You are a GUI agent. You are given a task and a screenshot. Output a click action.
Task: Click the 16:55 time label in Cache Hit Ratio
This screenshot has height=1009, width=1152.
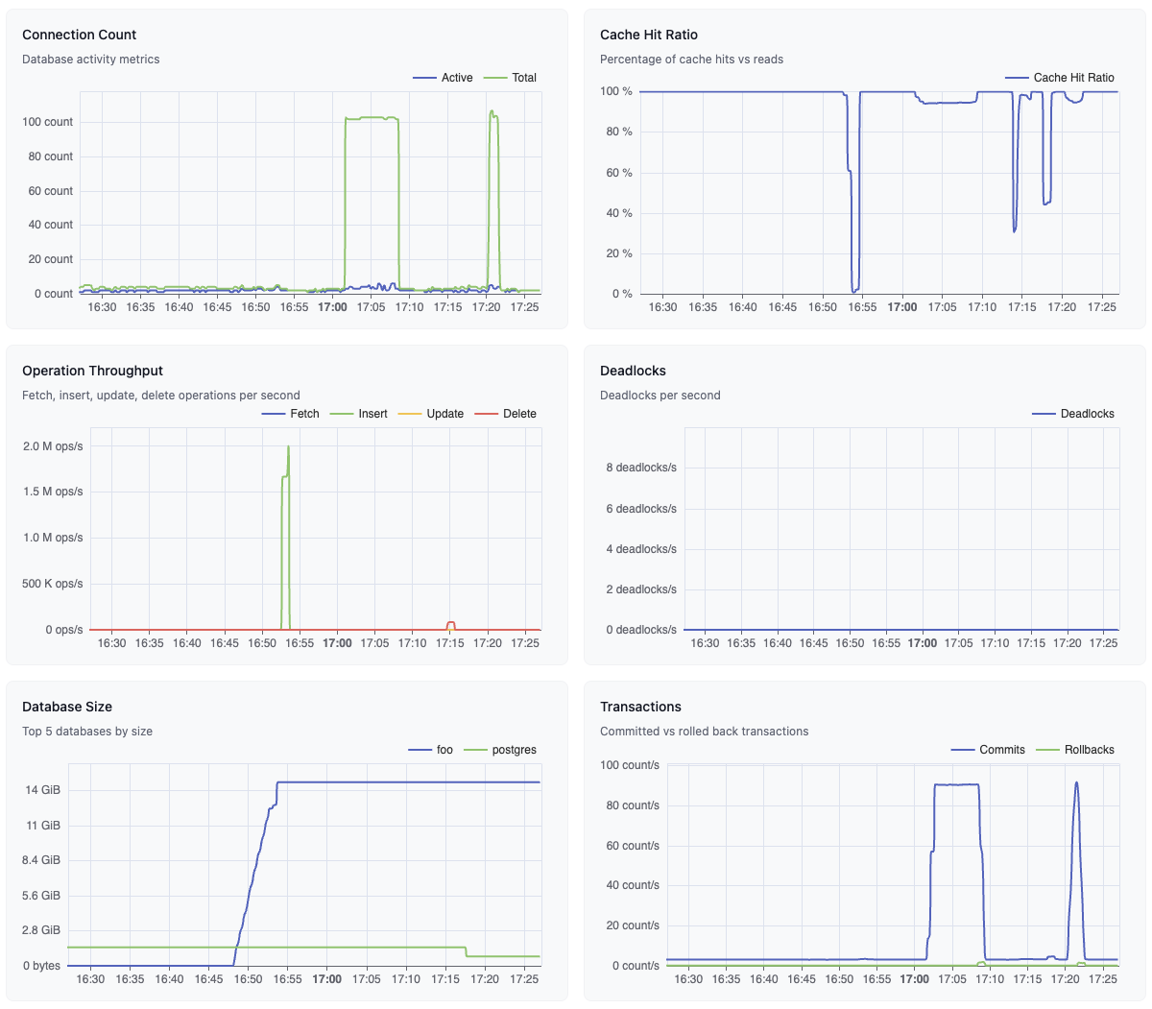point(862,307)
